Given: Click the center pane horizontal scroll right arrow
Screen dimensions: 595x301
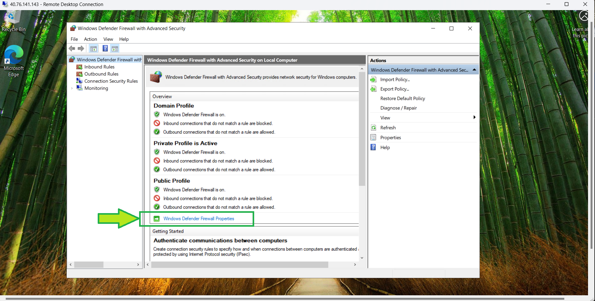Looking at the screenshot, I should [x=355, y=265].
